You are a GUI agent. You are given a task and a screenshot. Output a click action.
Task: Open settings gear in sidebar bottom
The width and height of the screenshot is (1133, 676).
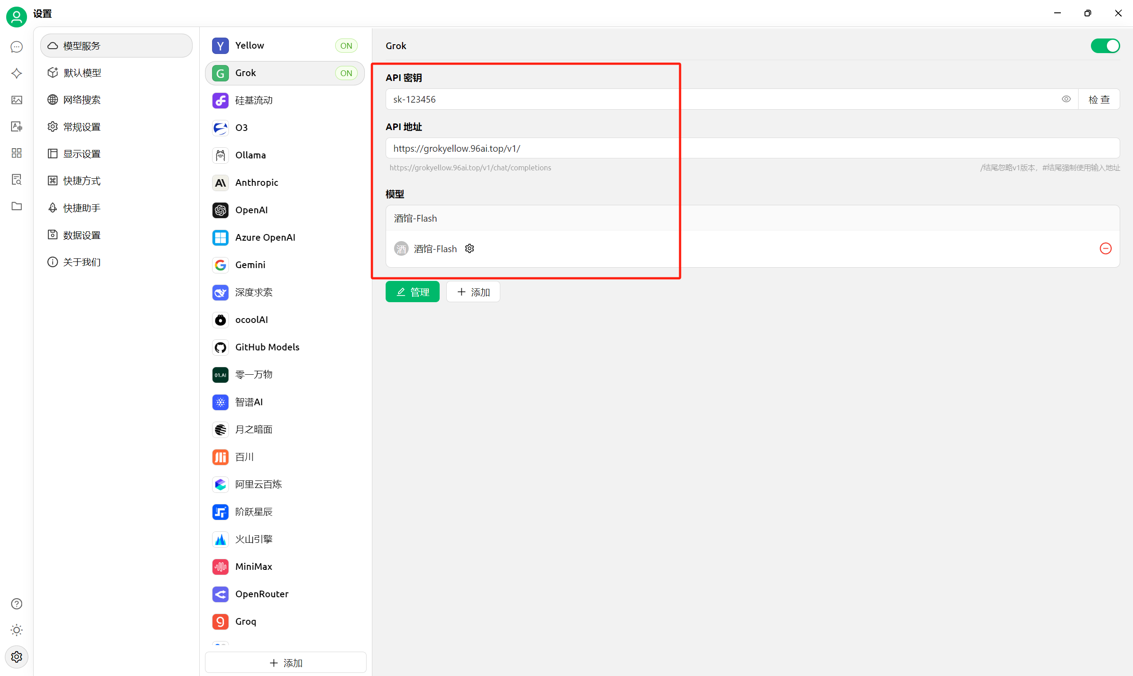16,657
